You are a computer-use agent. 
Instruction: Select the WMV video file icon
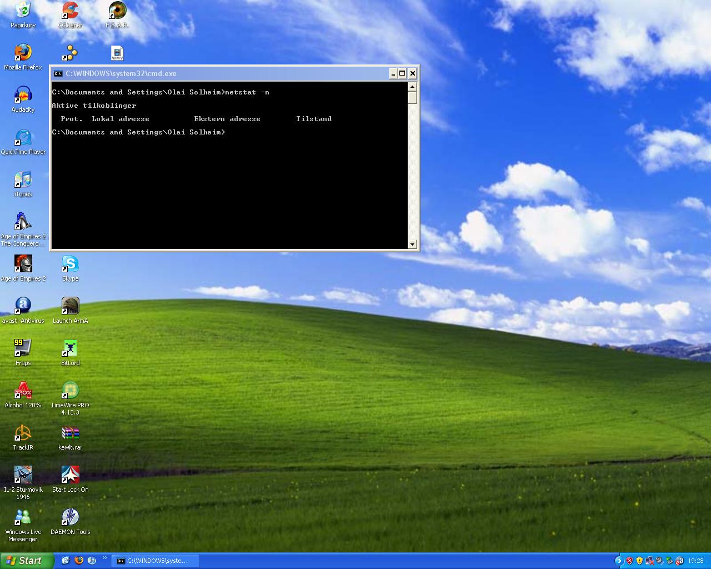[x=117, y=53]
